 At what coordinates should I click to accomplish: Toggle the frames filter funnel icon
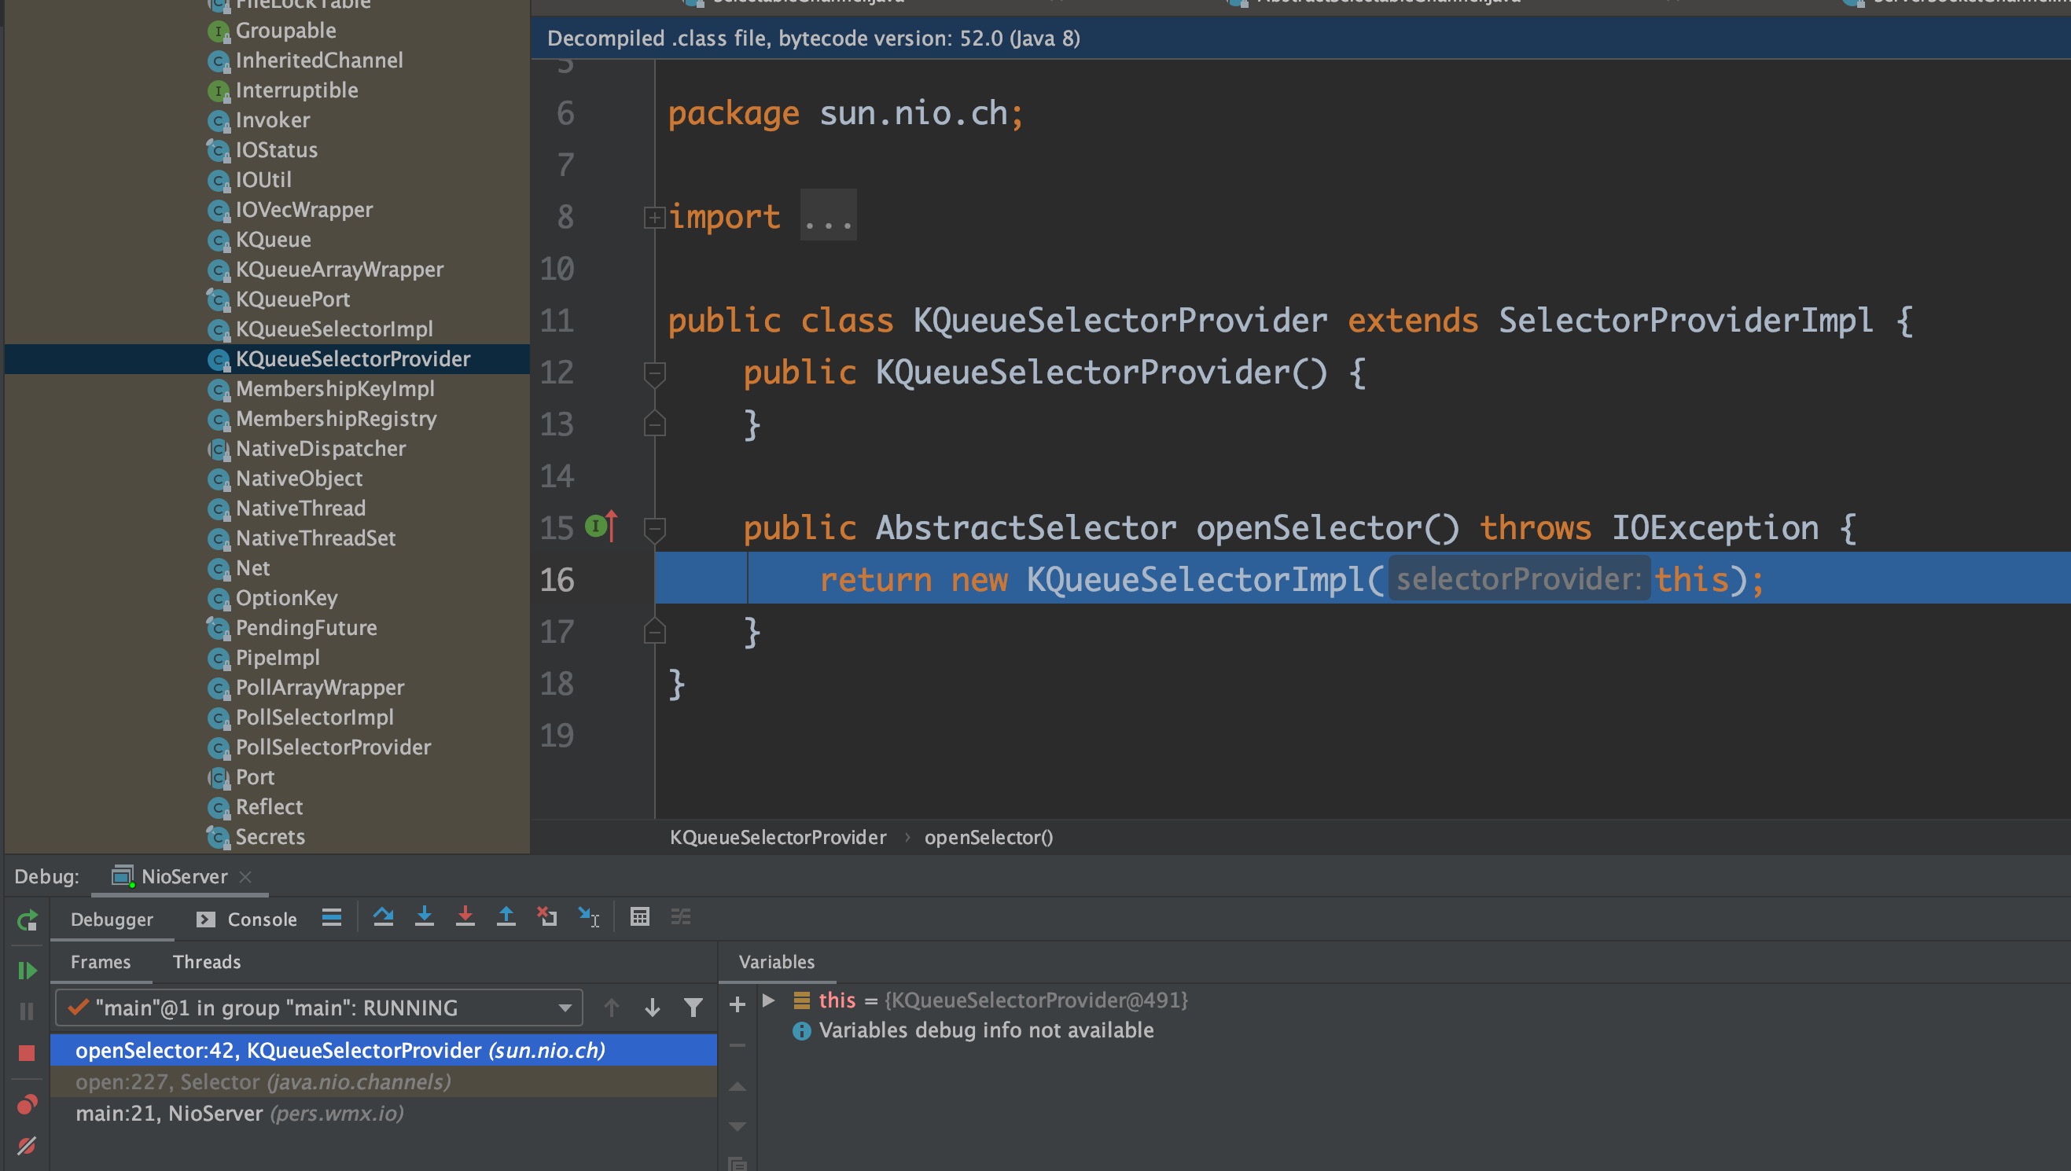[693, 1007]
